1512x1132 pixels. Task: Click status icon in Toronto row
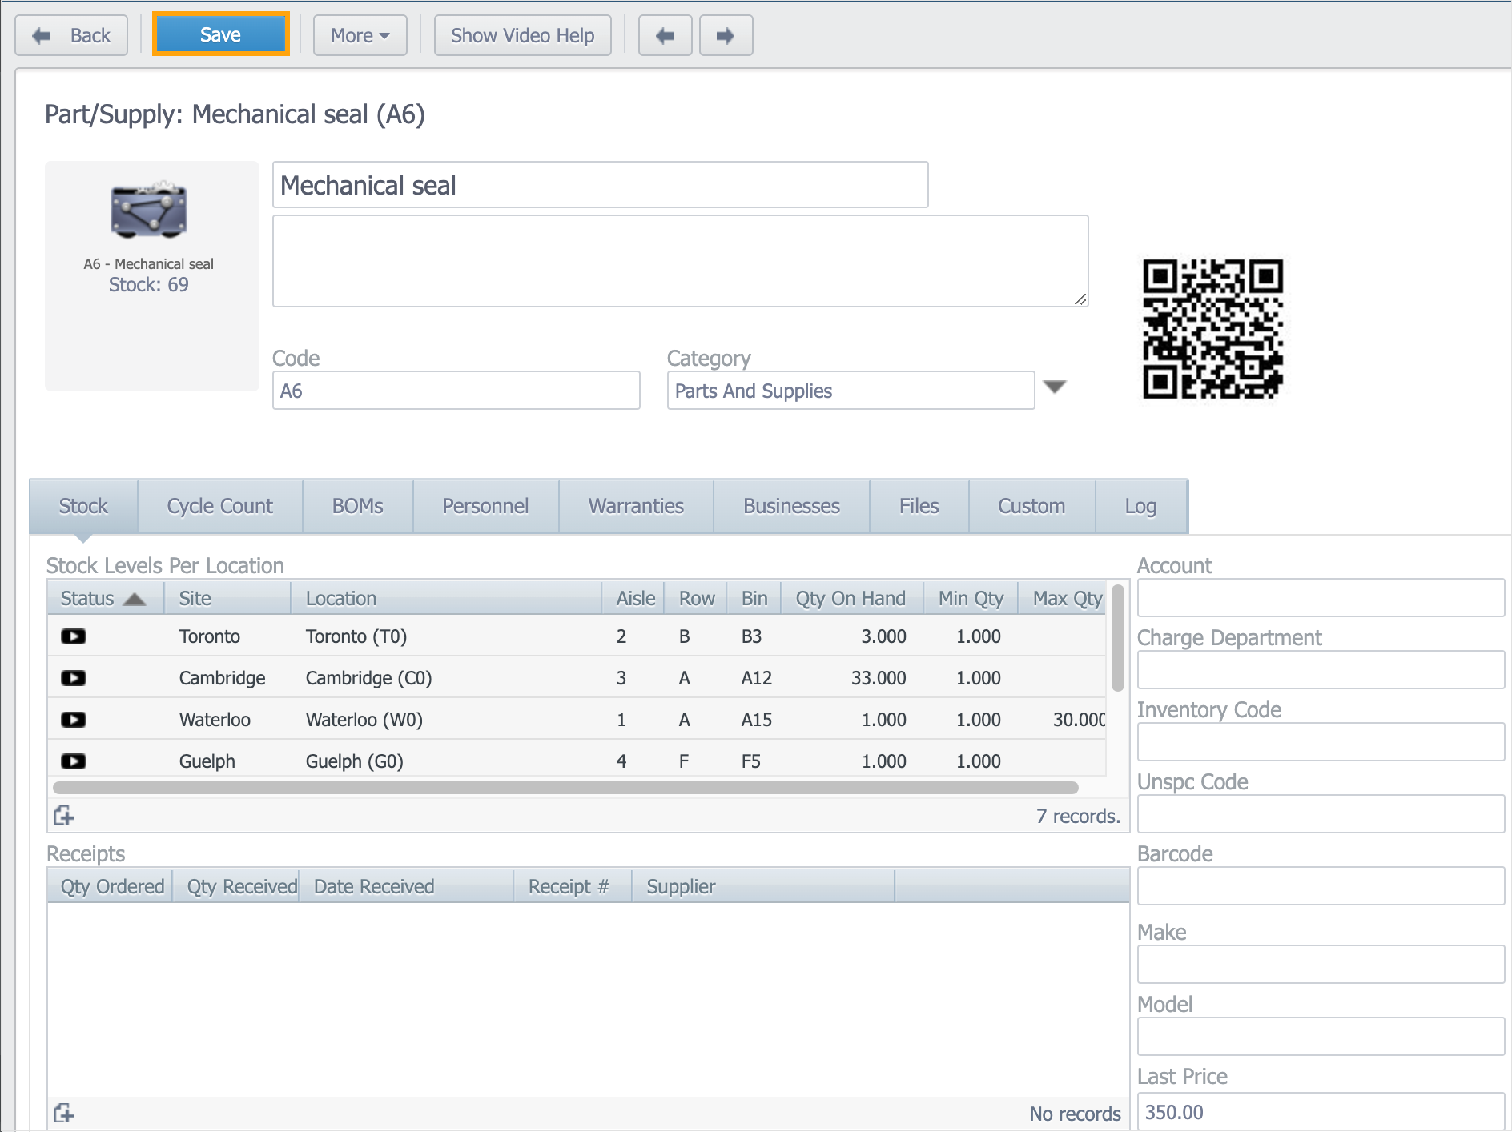tap(74, 636)
